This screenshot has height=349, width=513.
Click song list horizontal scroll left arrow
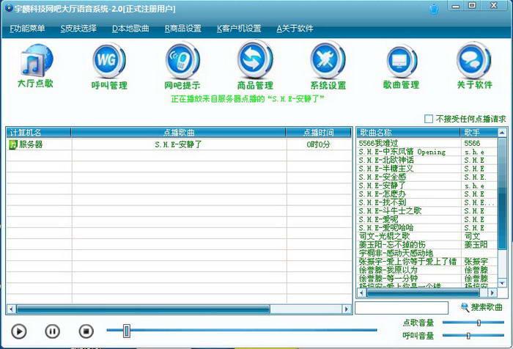361,293
